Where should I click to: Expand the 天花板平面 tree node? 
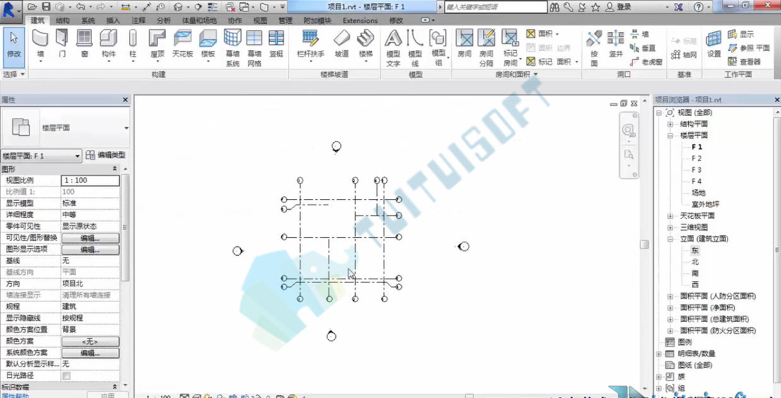tap(671, 216)
